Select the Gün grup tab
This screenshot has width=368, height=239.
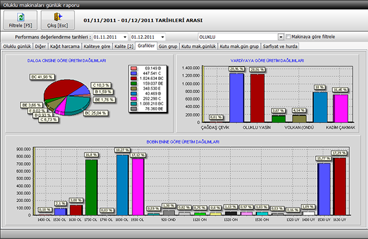point(168,47)
